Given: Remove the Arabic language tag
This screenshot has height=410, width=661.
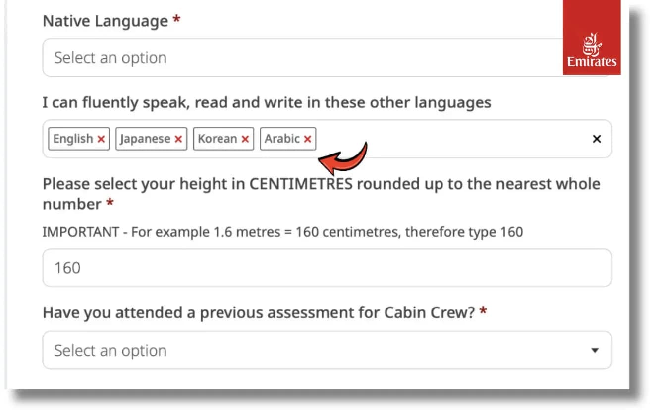Looking at the screenshot, I should 307,139.
